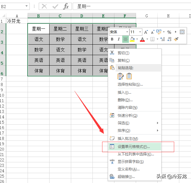The width and height of the screenshot is (191, 183).
Task: Toggle Bold in mini toolbar
Action: pyautogui.click(x=112, y=39)
